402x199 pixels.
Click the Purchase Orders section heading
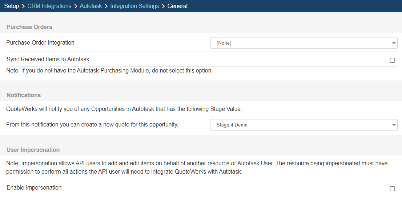pos(29,27)
